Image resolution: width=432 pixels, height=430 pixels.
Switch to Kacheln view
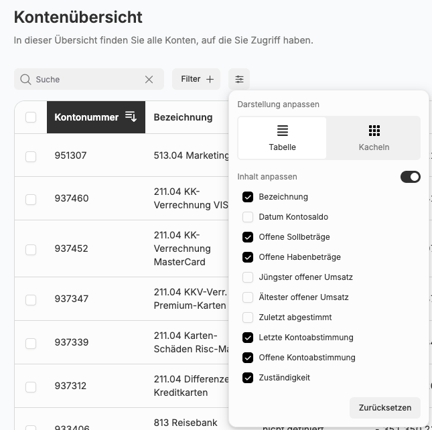click(374, 138)
